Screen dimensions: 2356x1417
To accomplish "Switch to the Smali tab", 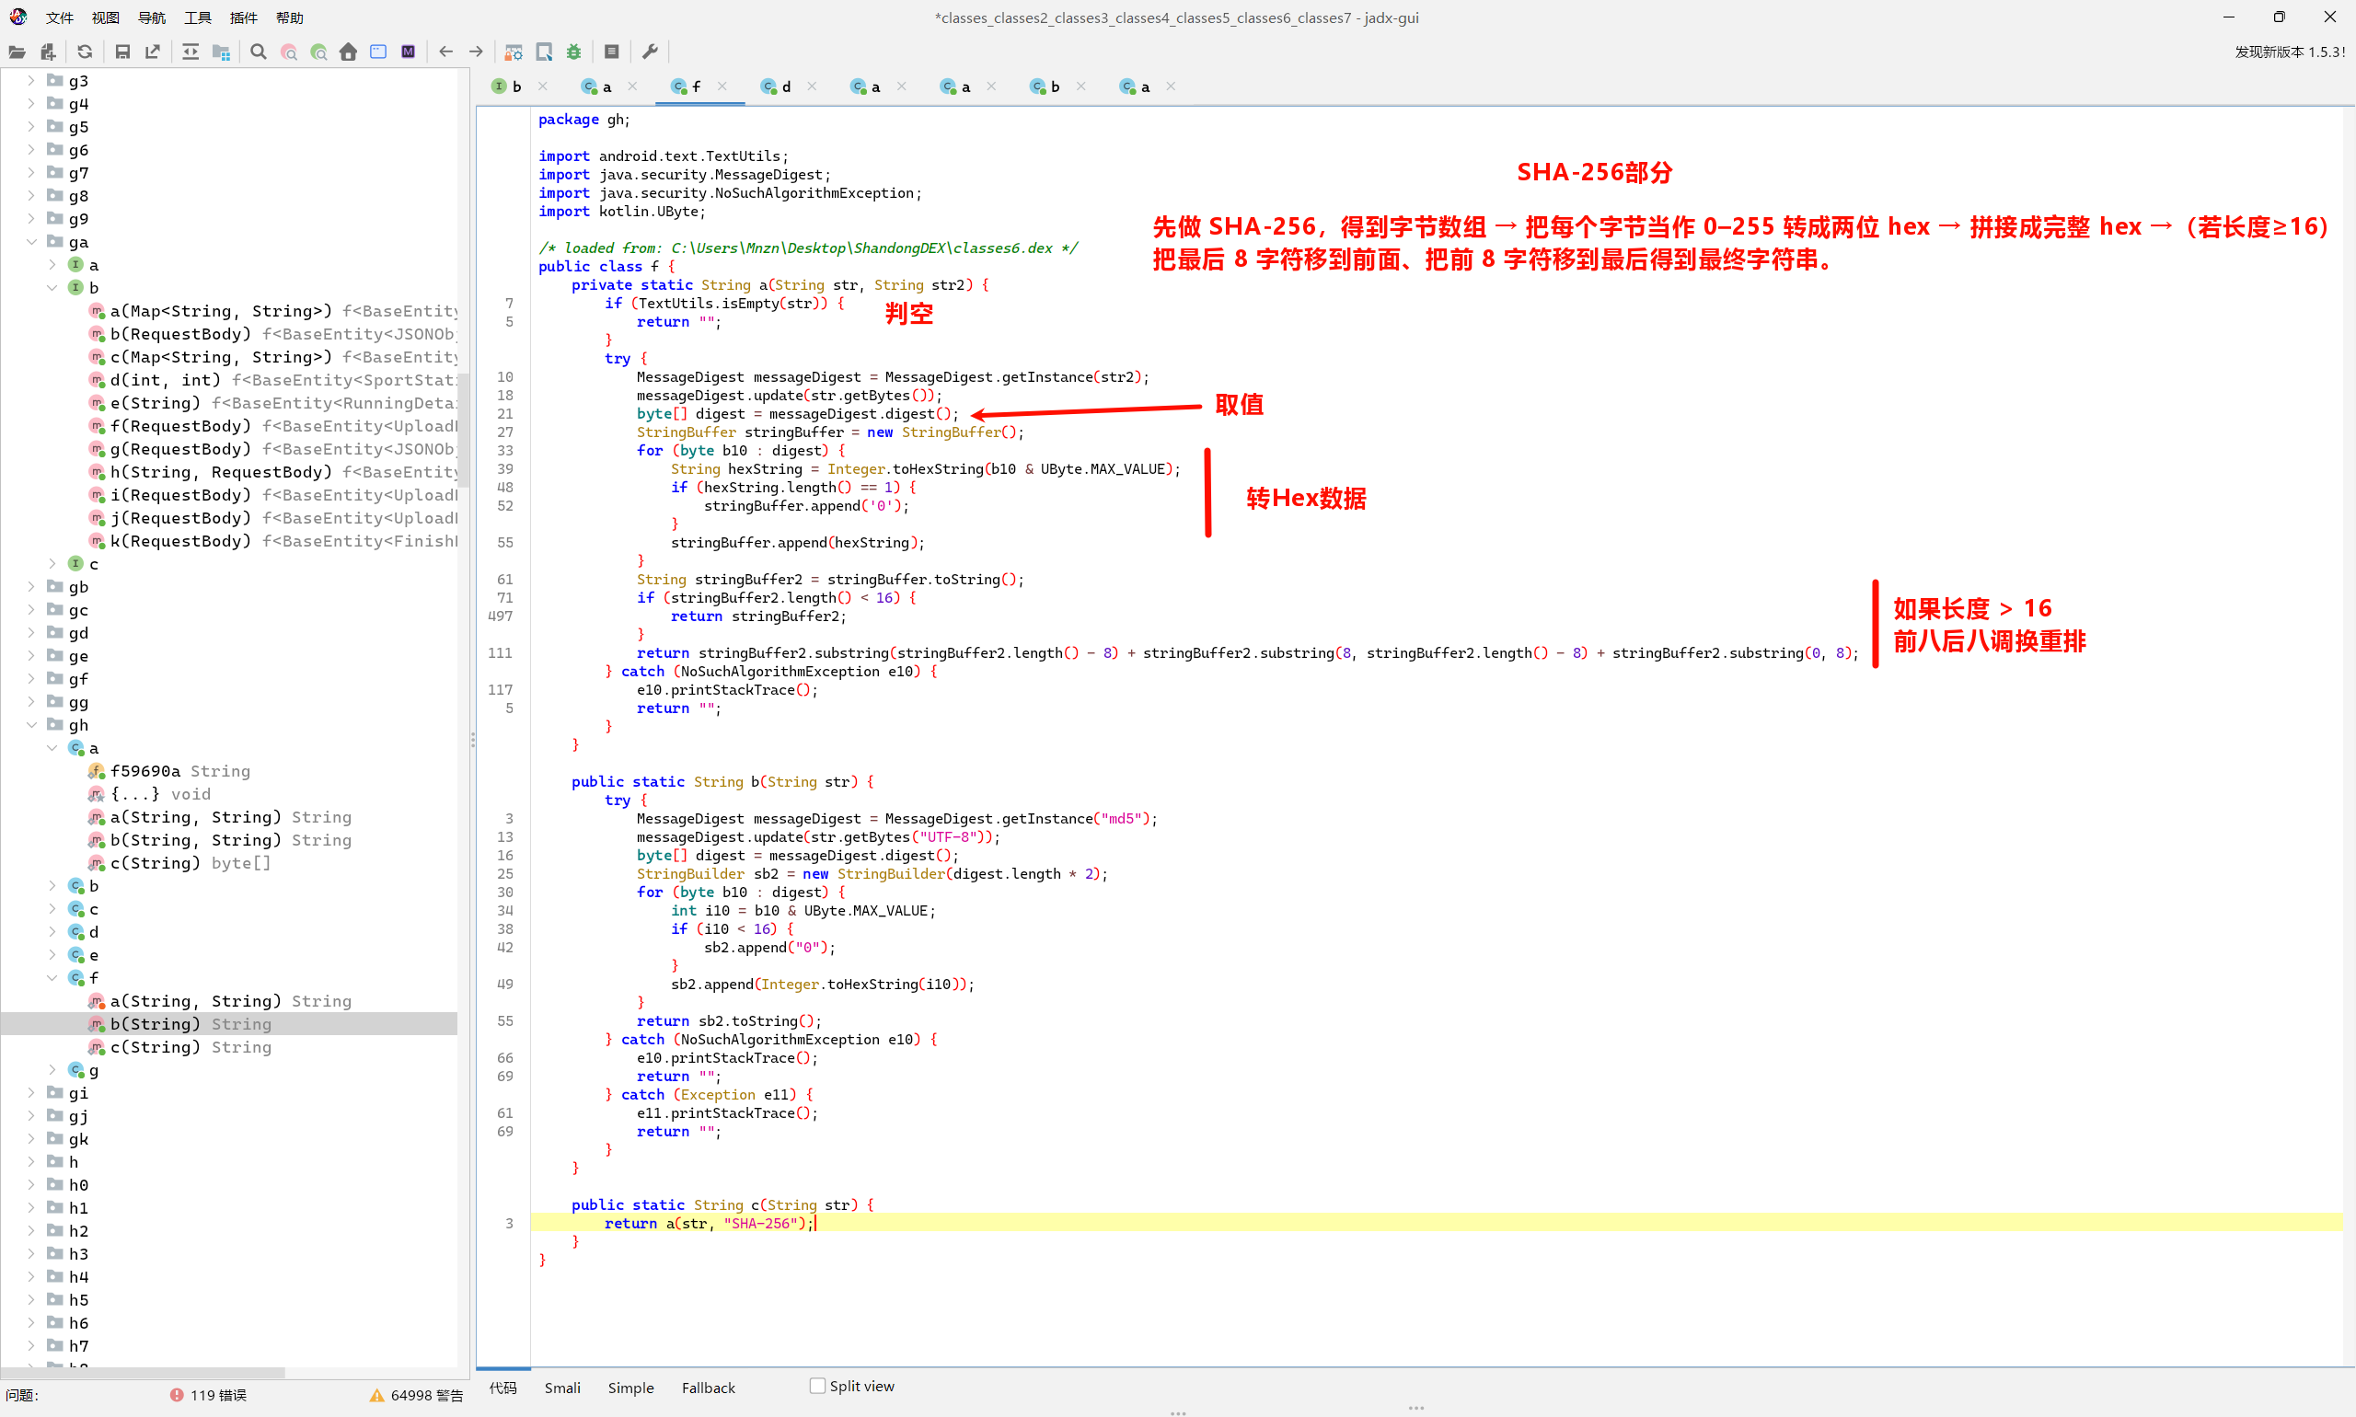I will [561, 1388].
